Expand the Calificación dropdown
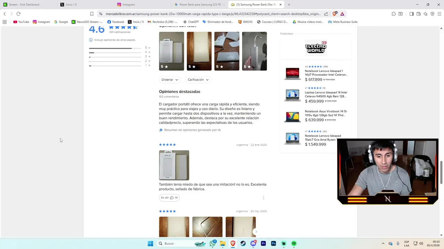 click(198, 80)
